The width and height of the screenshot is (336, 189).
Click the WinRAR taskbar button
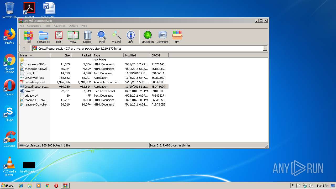click(x=65, y=186)
